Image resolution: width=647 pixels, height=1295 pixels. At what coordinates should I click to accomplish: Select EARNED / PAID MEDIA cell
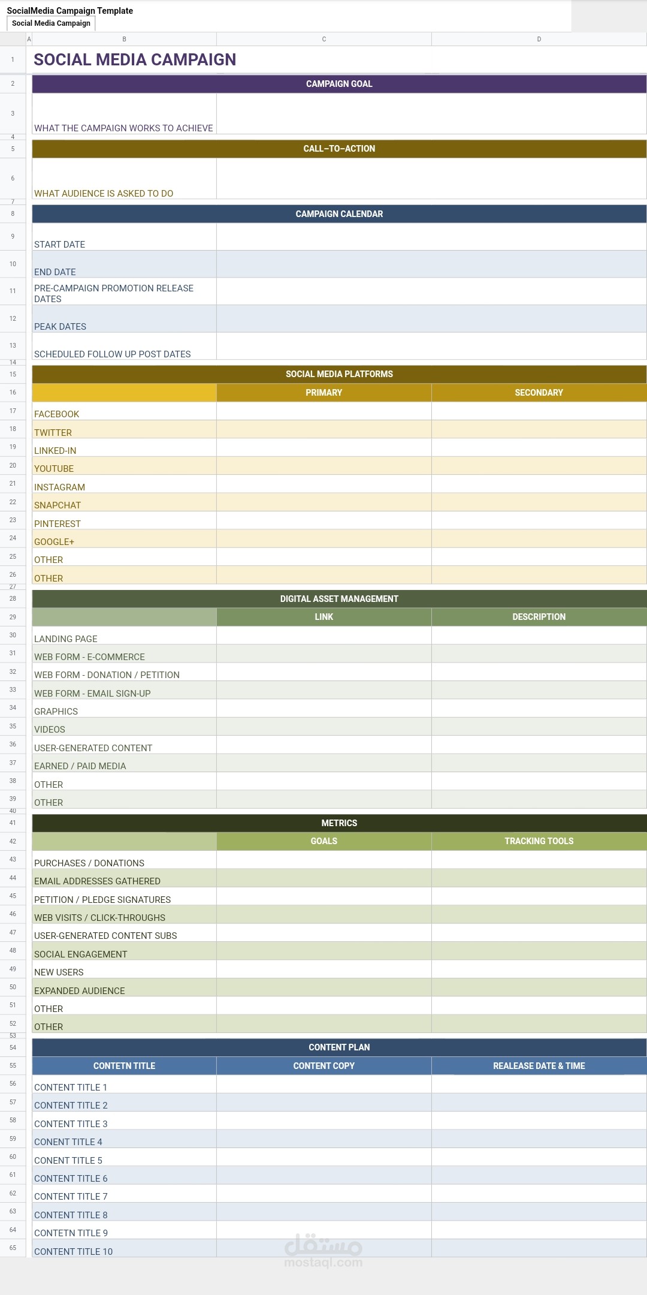pyautogui.click(x=124, y=763)
